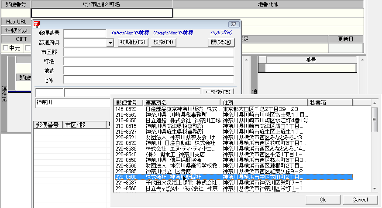
Task: Click the 更新日 column header
Action: (x=346, y=39)
